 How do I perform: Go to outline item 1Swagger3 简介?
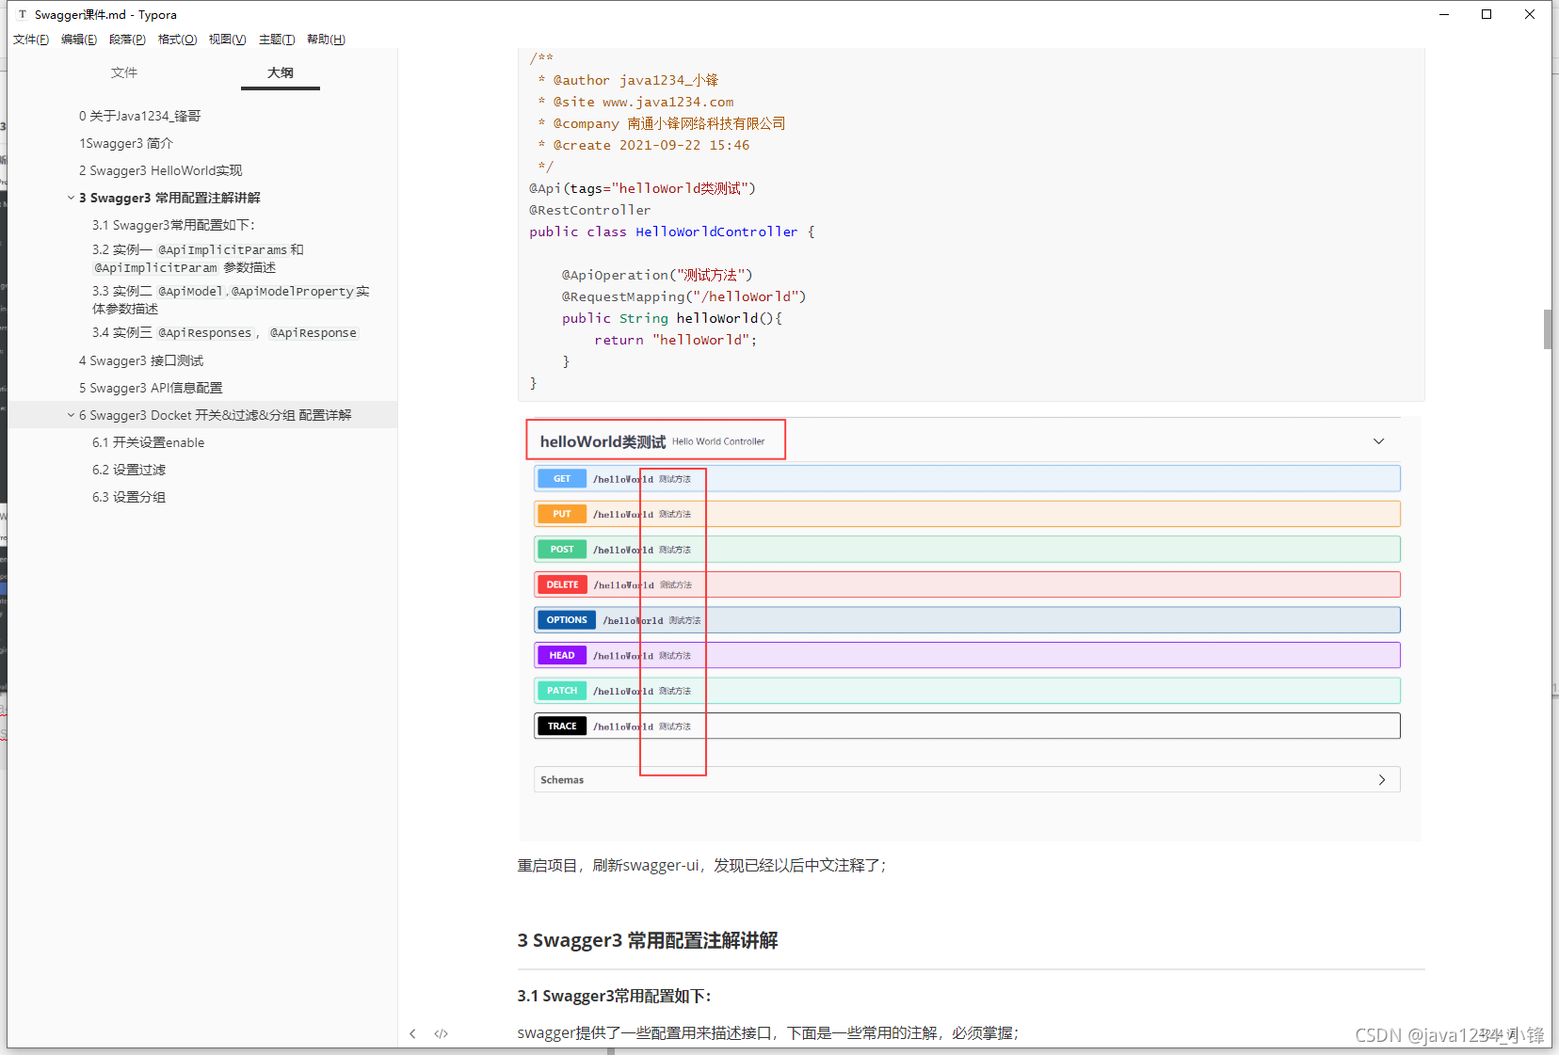tap(126, 143)
